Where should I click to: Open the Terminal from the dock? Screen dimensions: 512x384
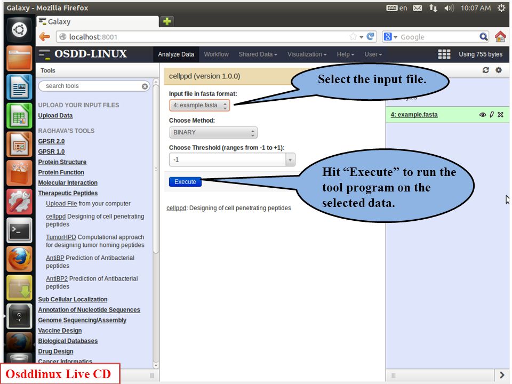click(19, 230)
